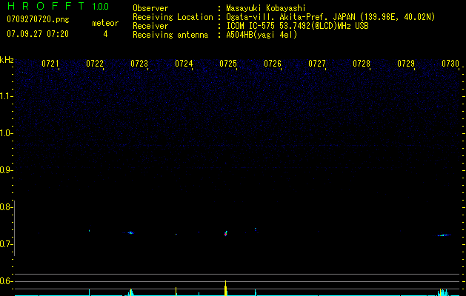Click the 0724 time marker
Image resolution: width=466 pixels, height=296 pixels.
pyautogui.click(x=184, y=64)
